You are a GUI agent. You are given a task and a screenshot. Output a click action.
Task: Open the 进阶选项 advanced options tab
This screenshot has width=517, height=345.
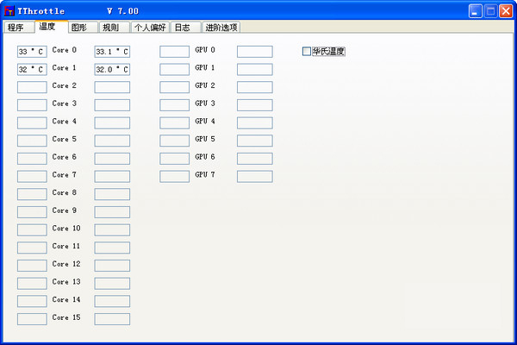(221, 27)
